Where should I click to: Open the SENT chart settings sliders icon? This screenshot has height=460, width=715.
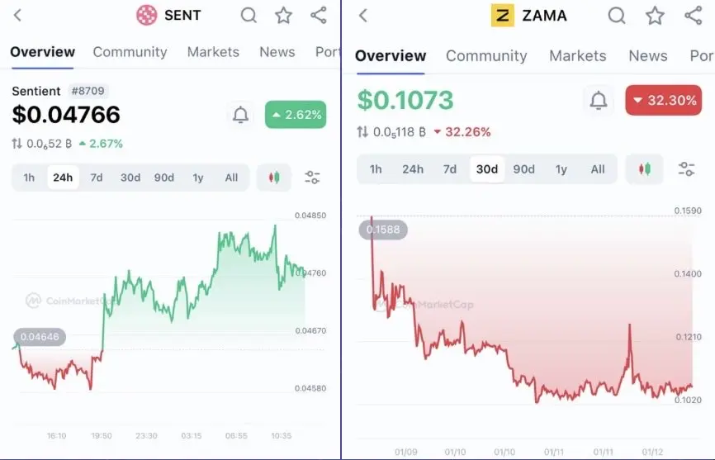pyautogui.click(x=312, y=177)
